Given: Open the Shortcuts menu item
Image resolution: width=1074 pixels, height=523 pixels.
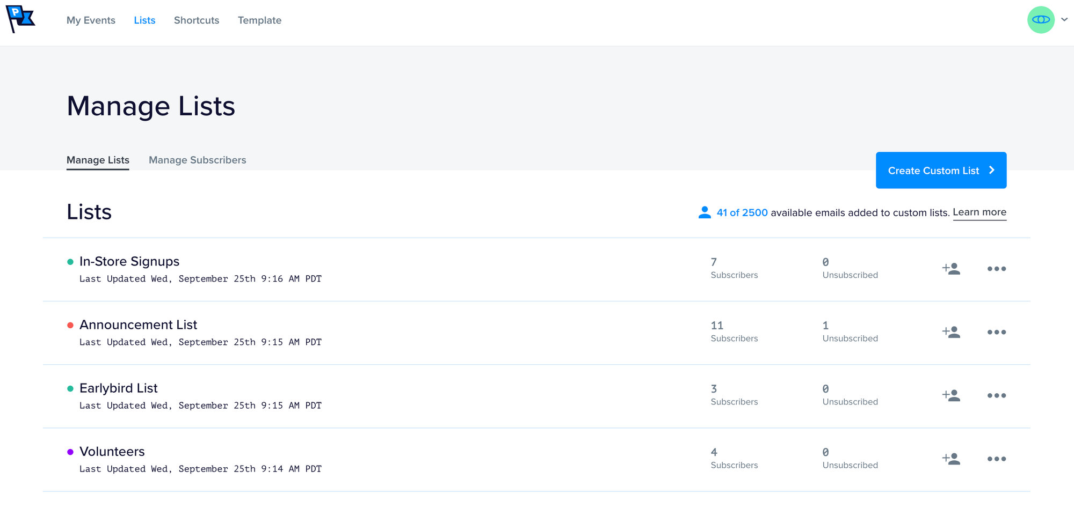Looking at the screenshot, I should pos(197,20).
